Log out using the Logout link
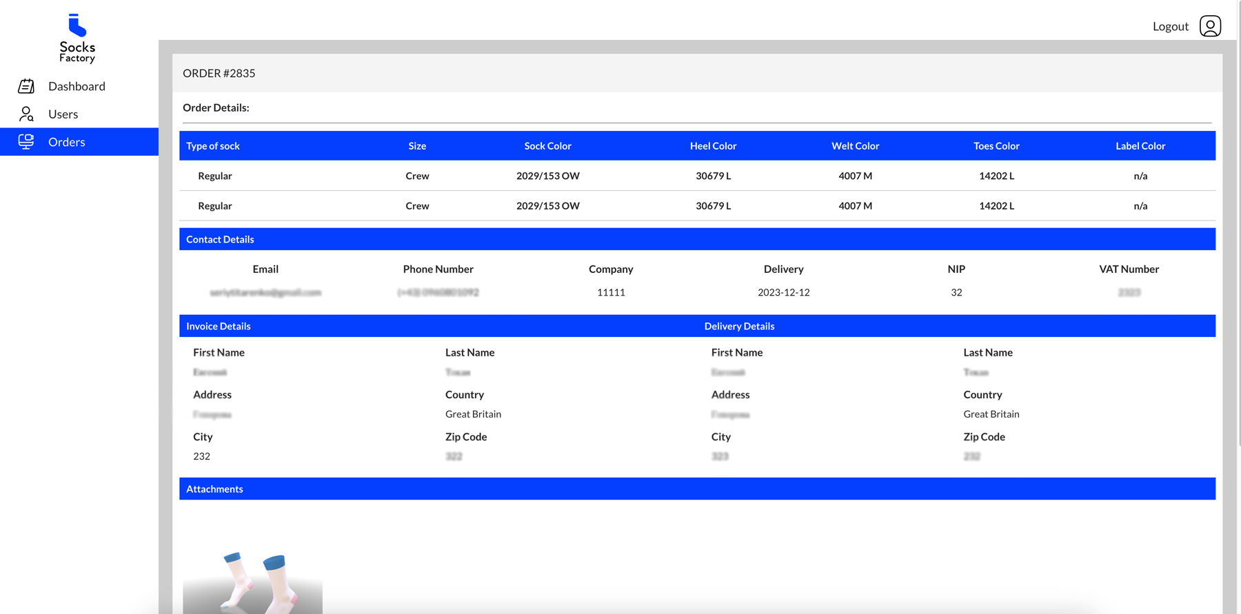Screen dimensions: 1241x614 [x=1170, y=26]
